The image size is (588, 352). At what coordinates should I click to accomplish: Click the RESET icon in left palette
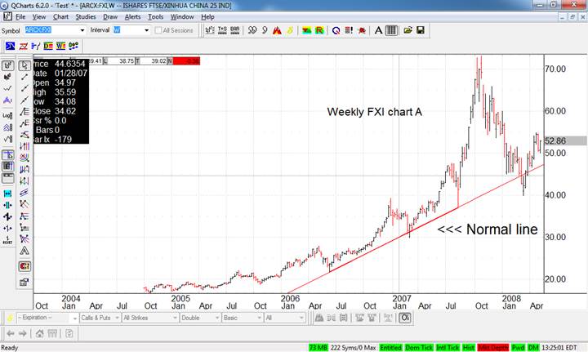coord(7,240)
